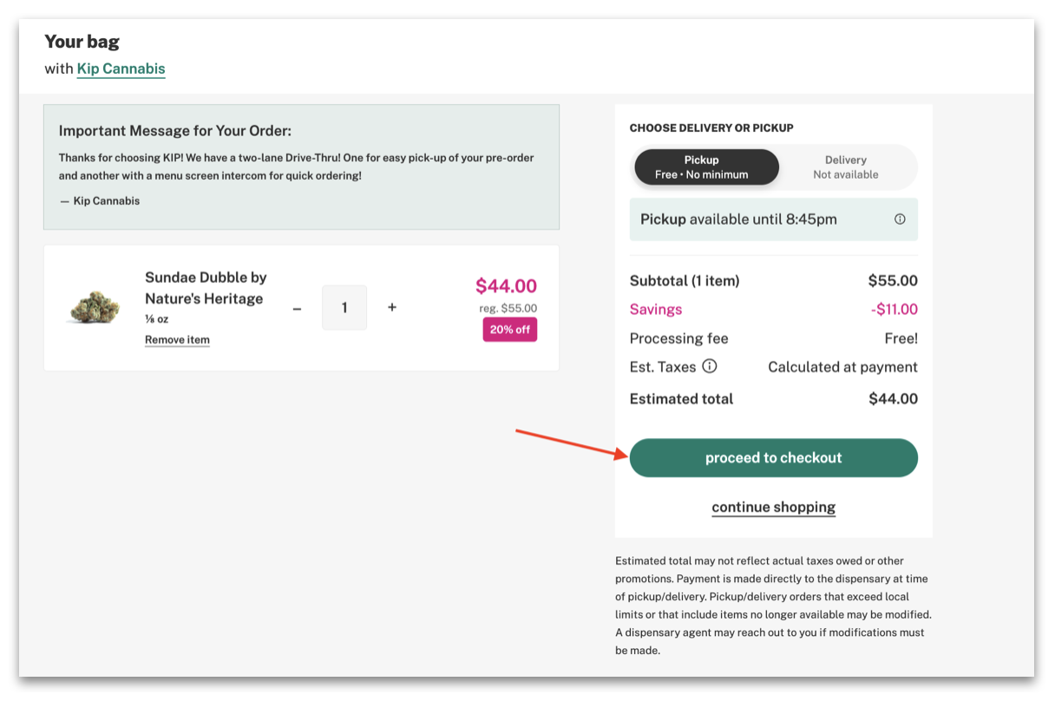
Task: Open the Est. Taxes info icon
Action: pyautogui.click(x=710, y=366)
